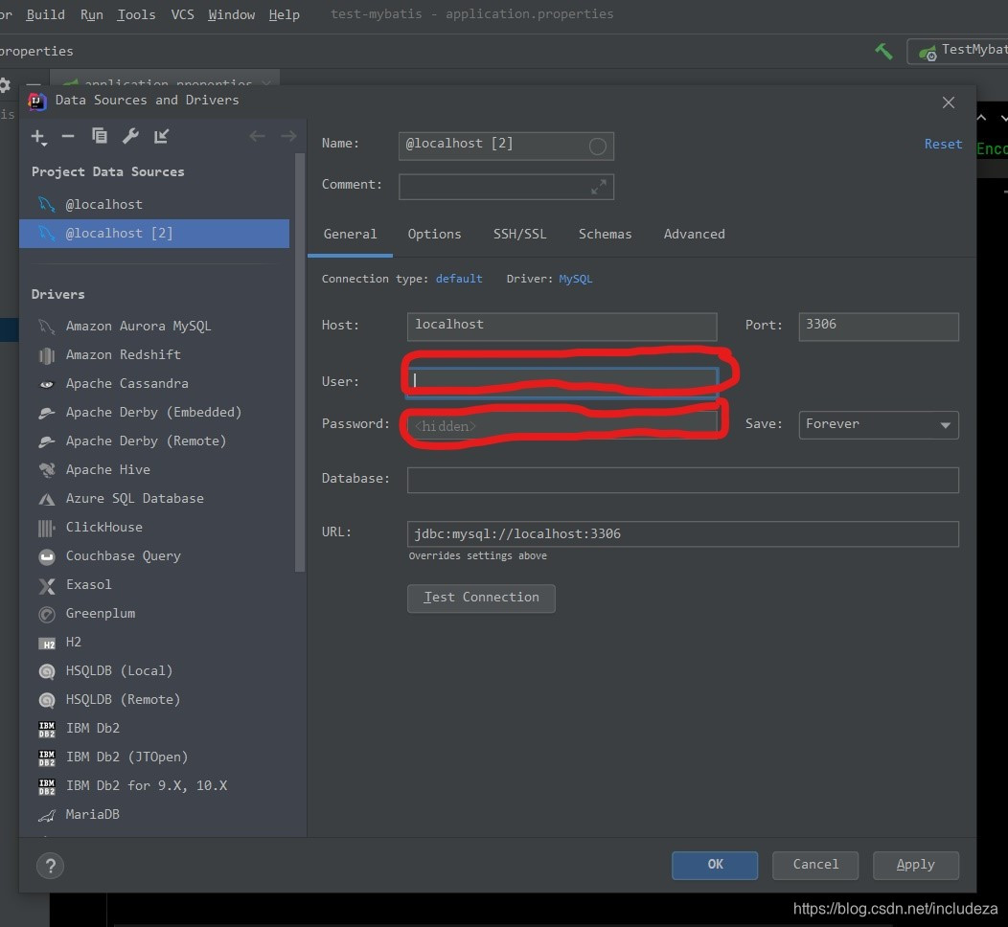Open the TestMybatis run configuration selector
1008x927 pixels.
[x=958, y=51]
